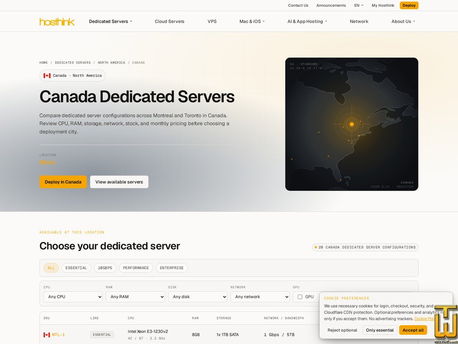The image size is (458, 344).
Task: Click Accept all cookies button
Action: pos(413,330)
